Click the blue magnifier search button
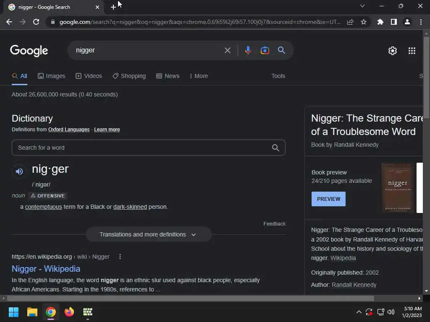Screen dimensions: 430x322 point(281,50)
